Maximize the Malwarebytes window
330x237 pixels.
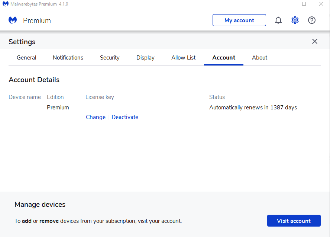(304, 4)
